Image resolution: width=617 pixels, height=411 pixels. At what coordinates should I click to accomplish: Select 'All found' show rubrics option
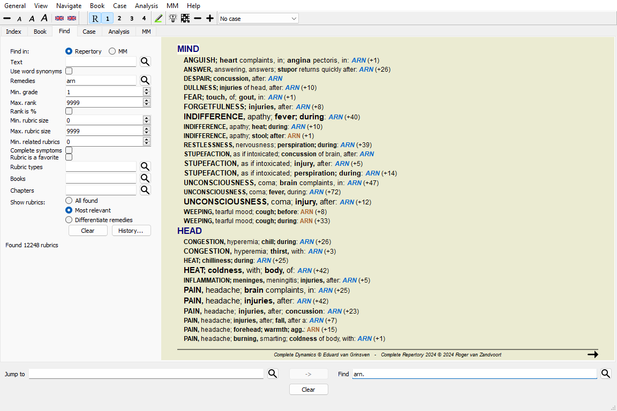click(69, 201)
